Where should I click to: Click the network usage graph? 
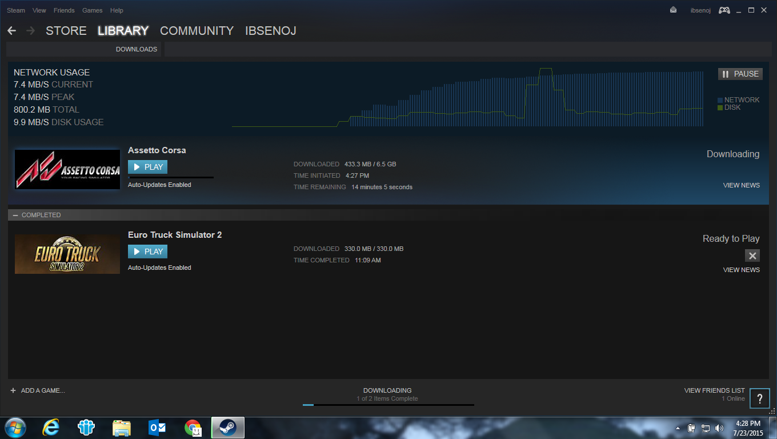468,97
